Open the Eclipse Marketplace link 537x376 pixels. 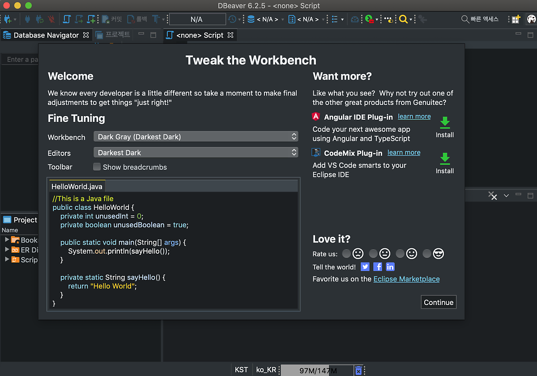(406, 279)
